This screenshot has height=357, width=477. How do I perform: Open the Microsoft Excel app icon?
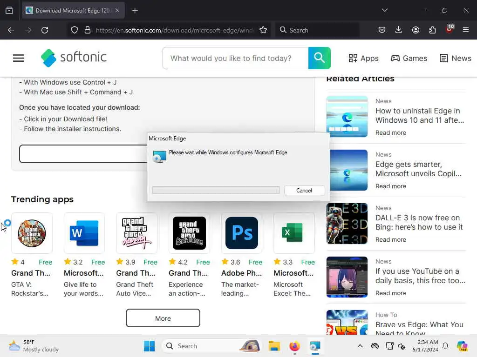(x=294, y=233)
